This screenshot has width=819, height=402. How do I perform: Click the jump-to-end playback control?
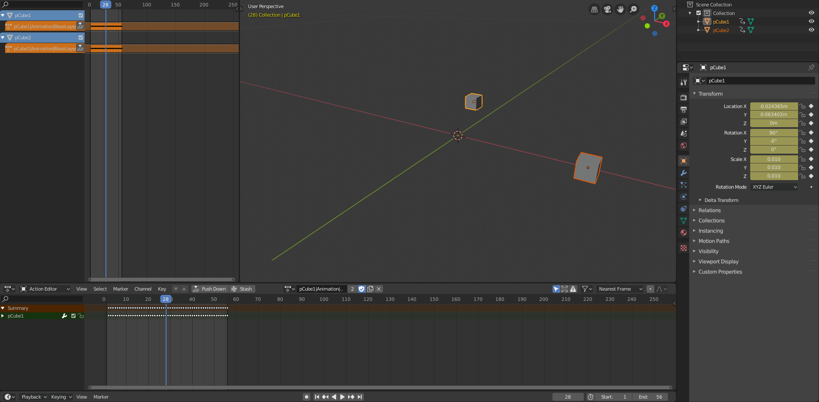[x=360, y=397]
